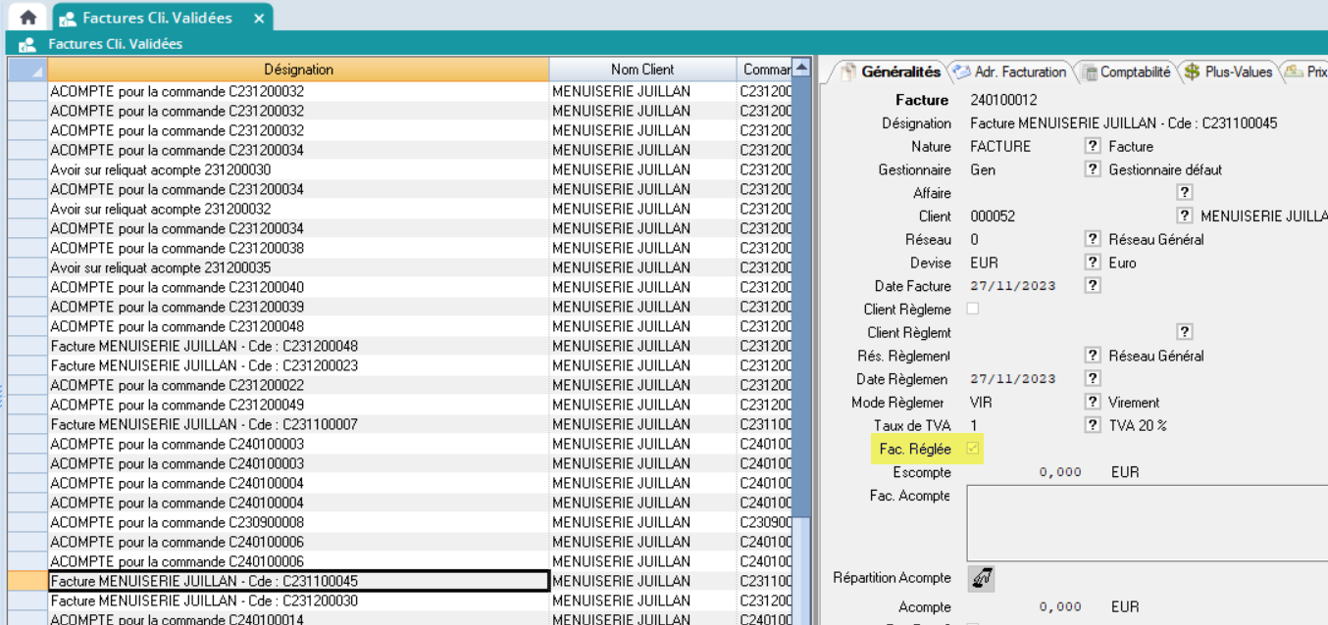
Task: Toggle the Client Règlement checkbox
Action: 973,309
